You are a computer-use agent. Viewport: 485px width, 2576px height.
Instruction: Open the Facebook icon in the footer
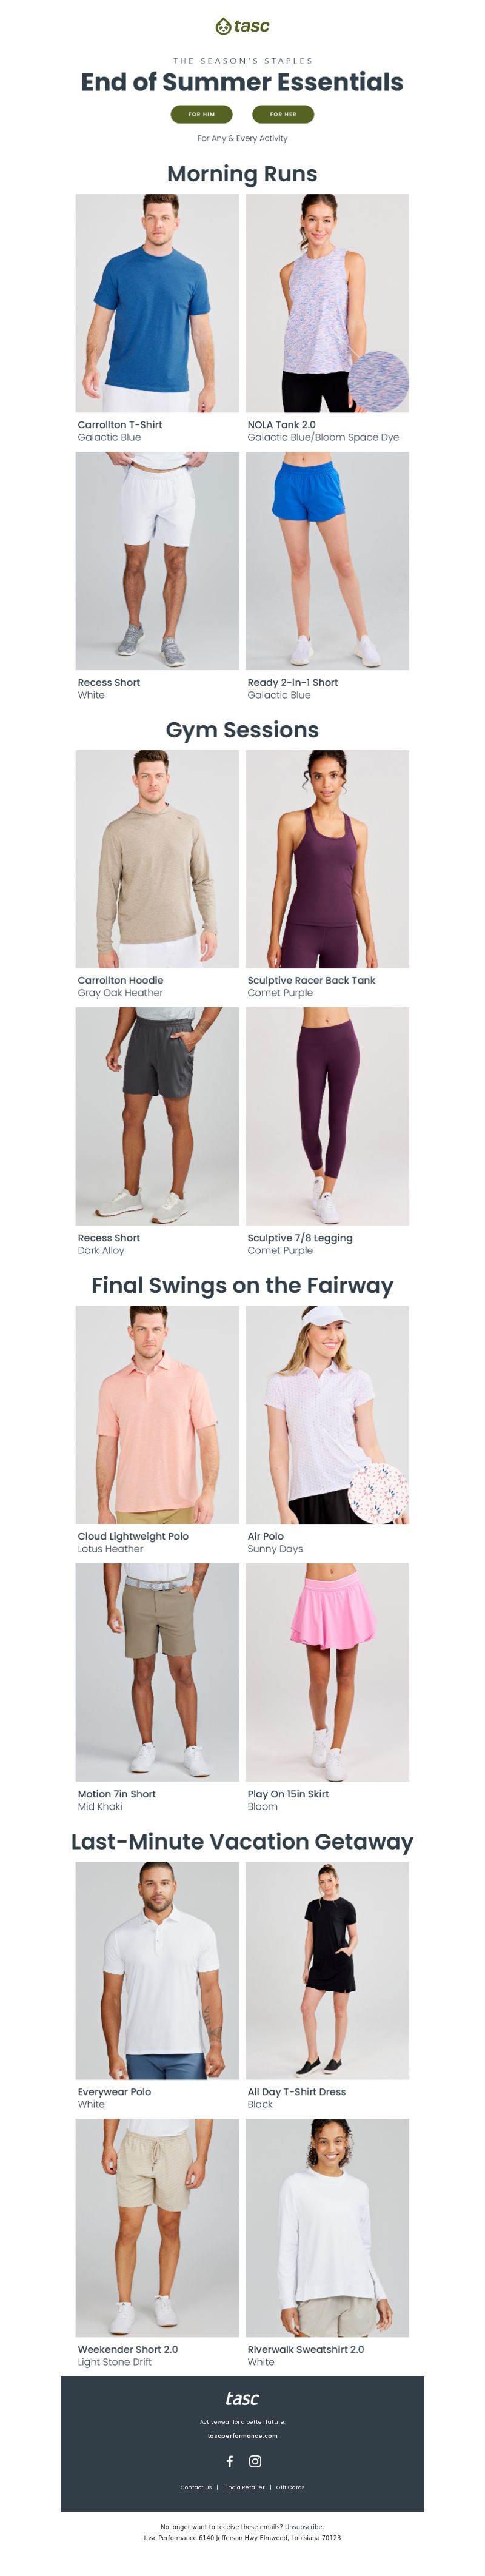point(229,2461)
